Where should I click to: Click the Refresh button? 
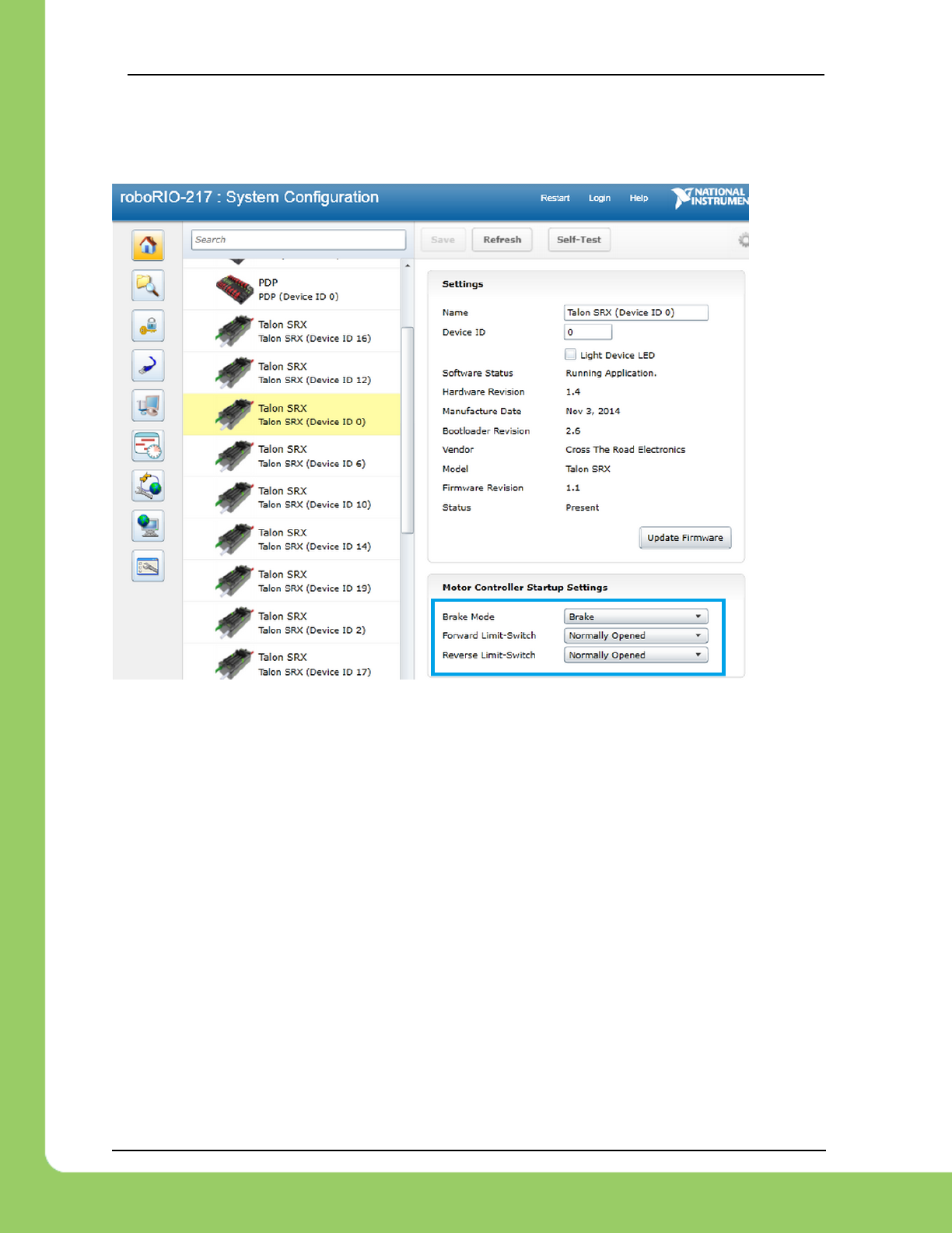502,240
